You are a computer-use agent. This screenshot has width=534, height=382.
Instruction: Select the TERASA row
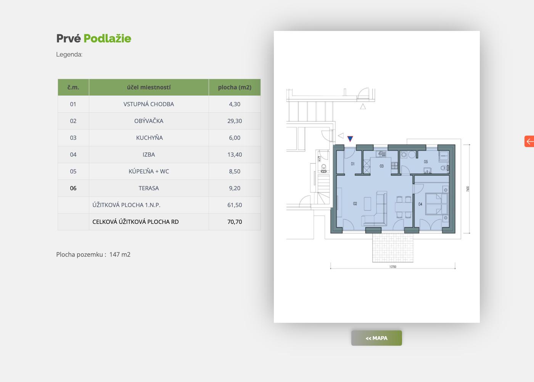tap(159, 188)
